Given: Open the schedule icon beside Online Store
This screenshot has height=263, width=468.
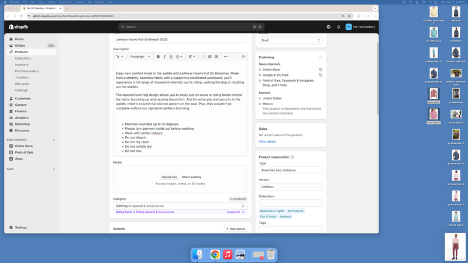Looking at the screenshot, I should [x=321, y=70].
